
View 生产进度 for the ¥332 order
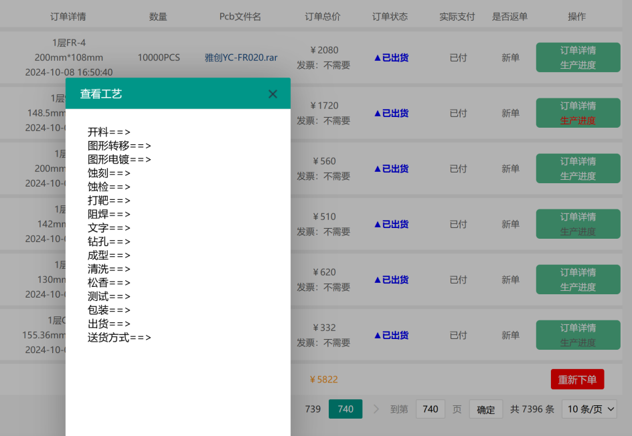(x=578, y=343)
